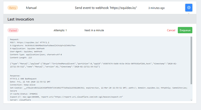The height and width of the screenshot is (110, 201).
Task: Click the dump log vertical scrollbar
Action: [191, 60]
